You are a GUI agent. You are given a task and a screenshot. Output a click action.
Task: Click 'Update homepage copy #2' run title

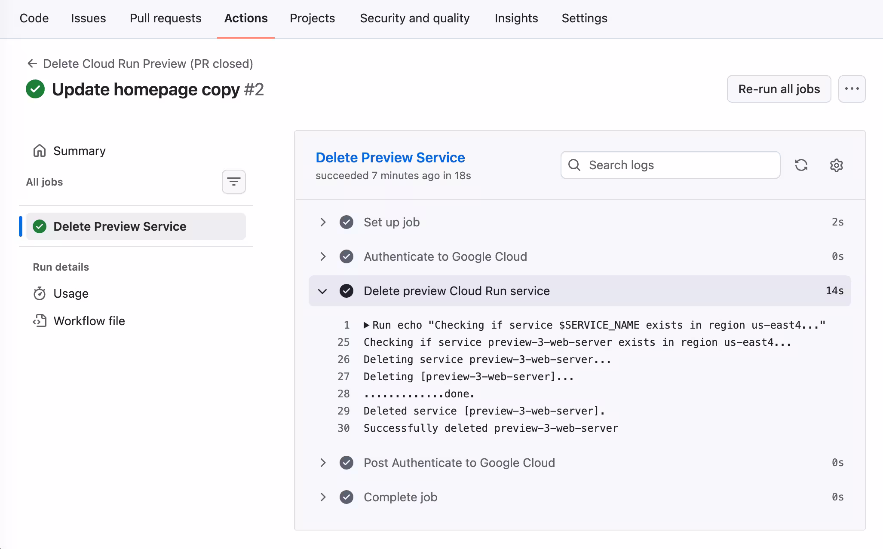158,89
